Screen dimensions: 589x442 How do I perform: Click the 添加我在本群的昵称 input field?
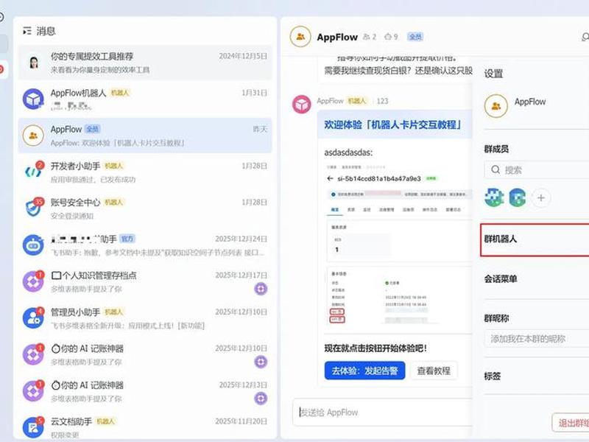click(537, 339)
